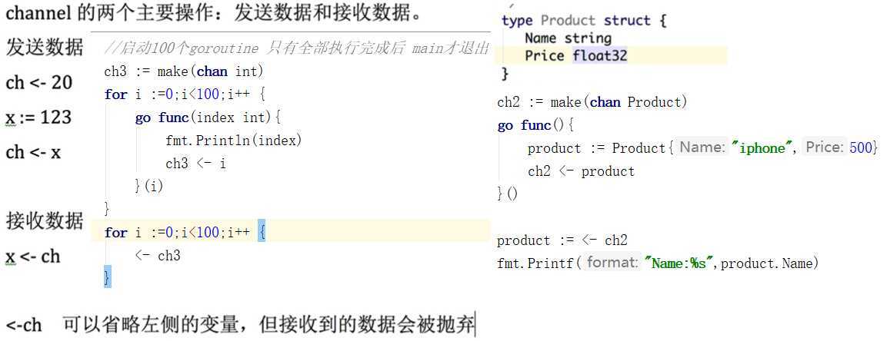
Task: Click the highlighted opening brace after i++
Action: point(262,232)
